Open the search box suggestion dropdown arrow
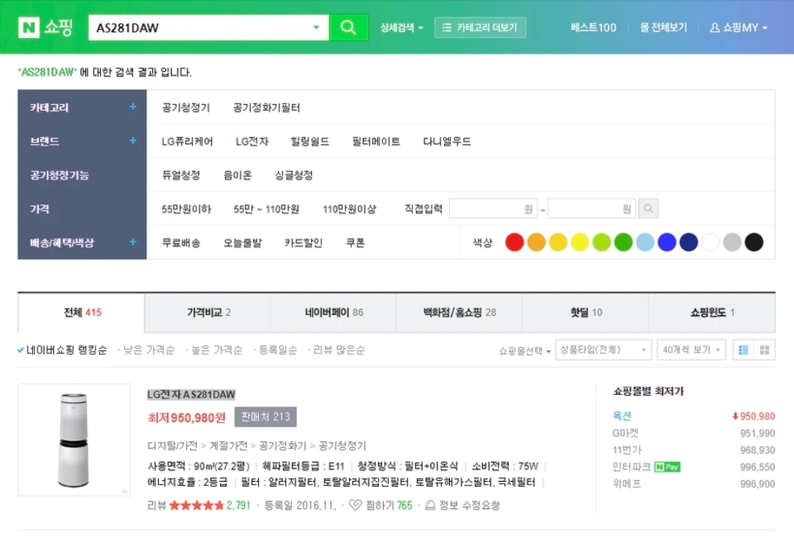The width and height of the screenshot is (794, 536). pos(316,27)
